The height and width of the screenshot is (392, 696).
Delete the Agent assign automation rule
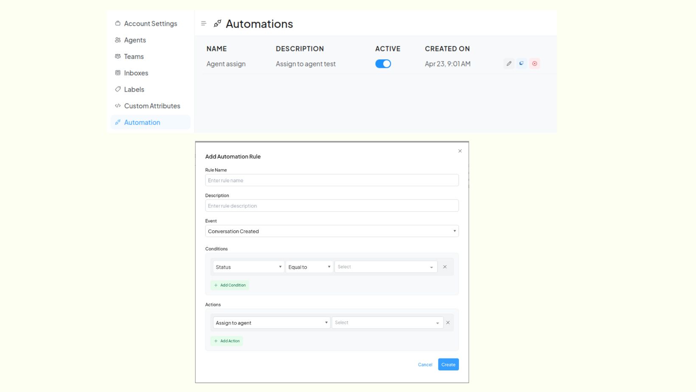535,64
